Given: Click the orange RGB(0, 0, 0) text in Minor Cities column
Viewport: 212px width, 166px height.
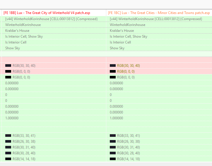Looking at the screenshot, I should [x=126, y=71].
